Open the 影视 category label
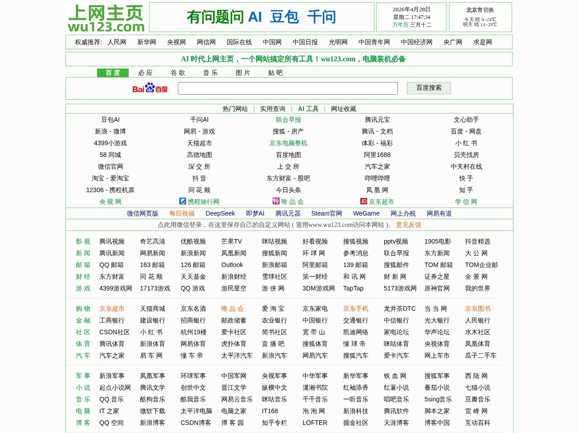Screen dimensions: 578x433 (83, 241)
